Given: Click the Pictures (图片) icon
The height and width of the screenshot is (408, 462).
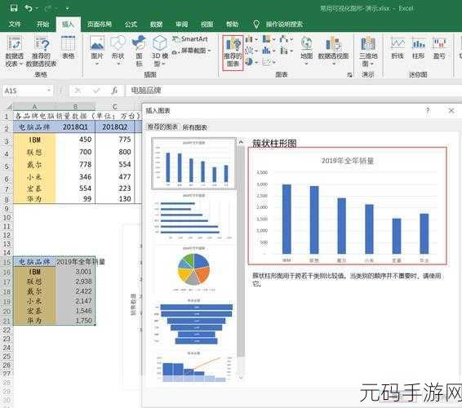Looking at the screenshot, I should tap(97, 44).
